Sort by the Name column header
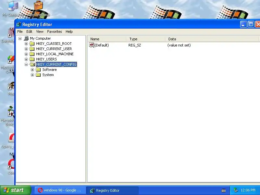 coord(107,39)
